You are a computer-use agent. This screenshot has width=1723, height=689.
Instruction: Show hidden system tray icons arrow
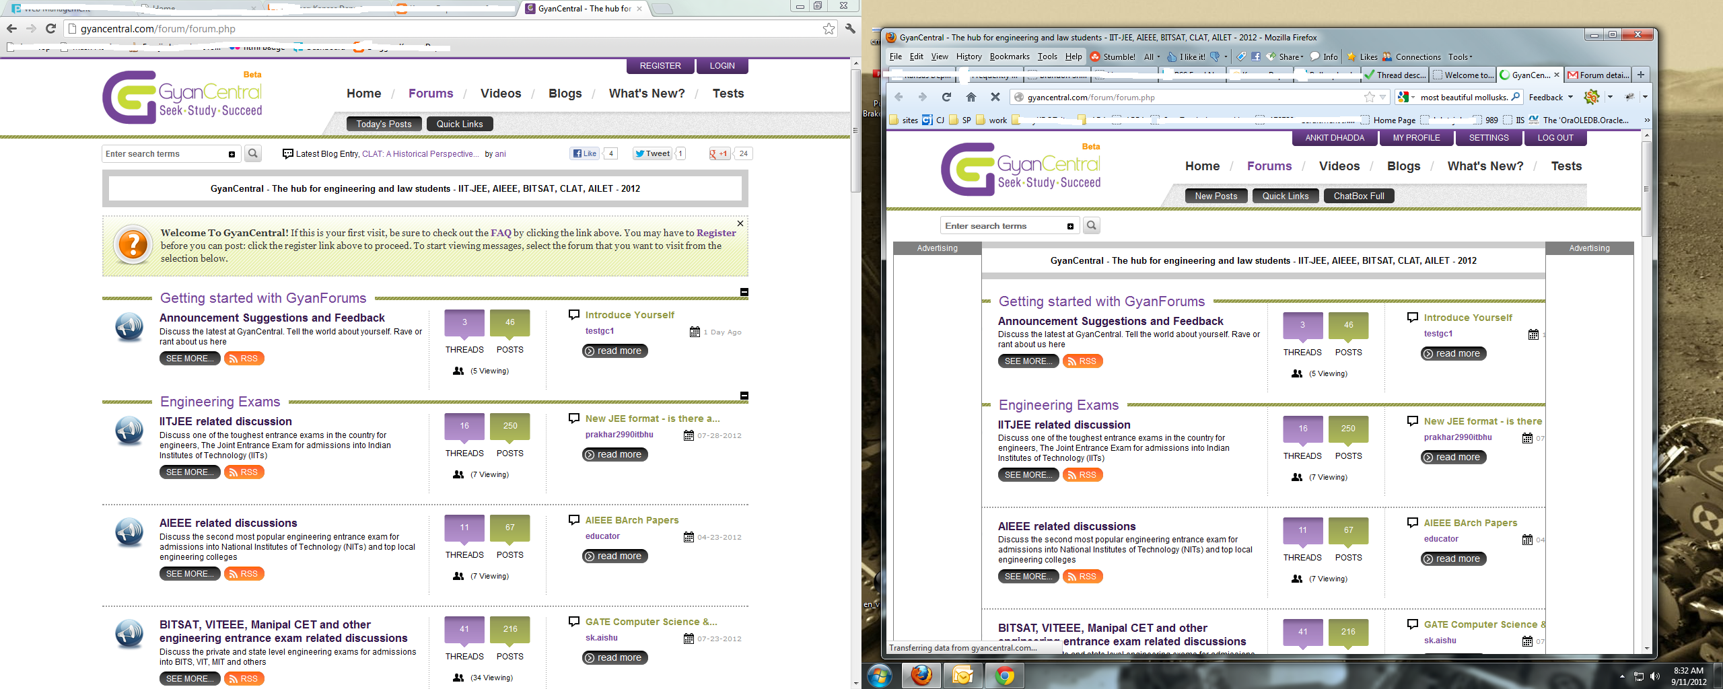(1622, 676)
